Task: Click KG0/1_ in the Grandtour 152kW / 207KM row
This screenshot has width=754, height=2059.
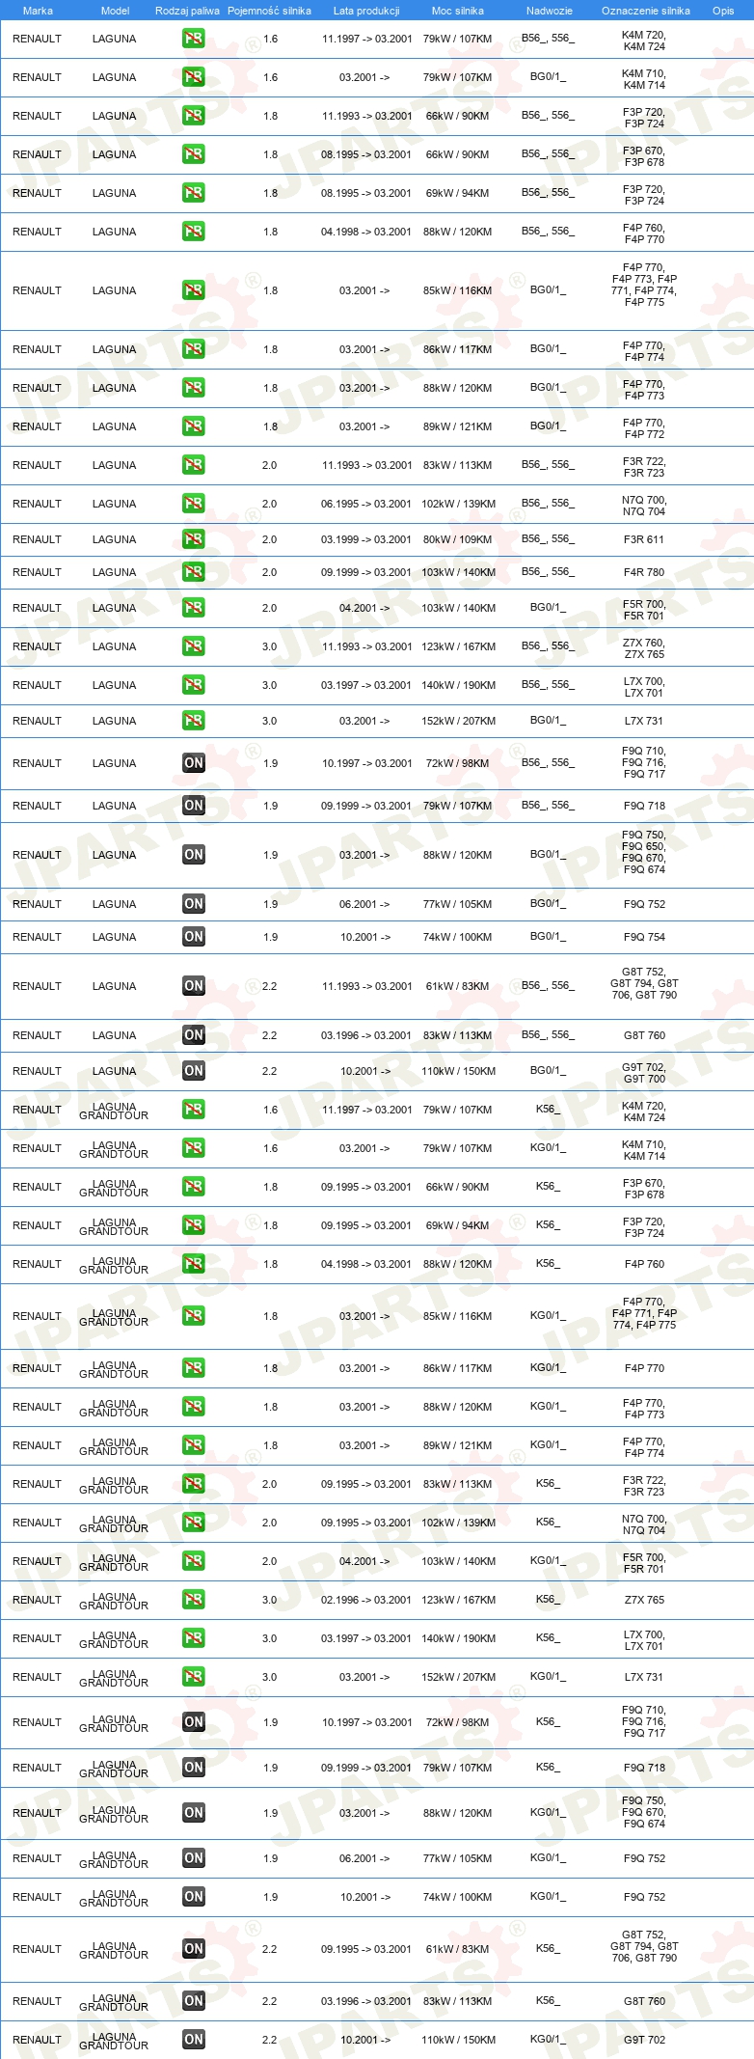Action: (548, 1676)
